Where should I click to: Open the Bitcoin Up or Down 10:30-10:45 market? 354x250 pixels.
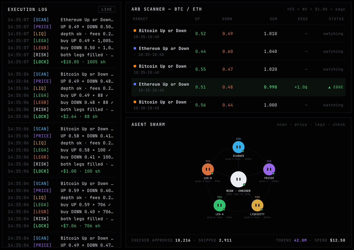coord(238,105)
